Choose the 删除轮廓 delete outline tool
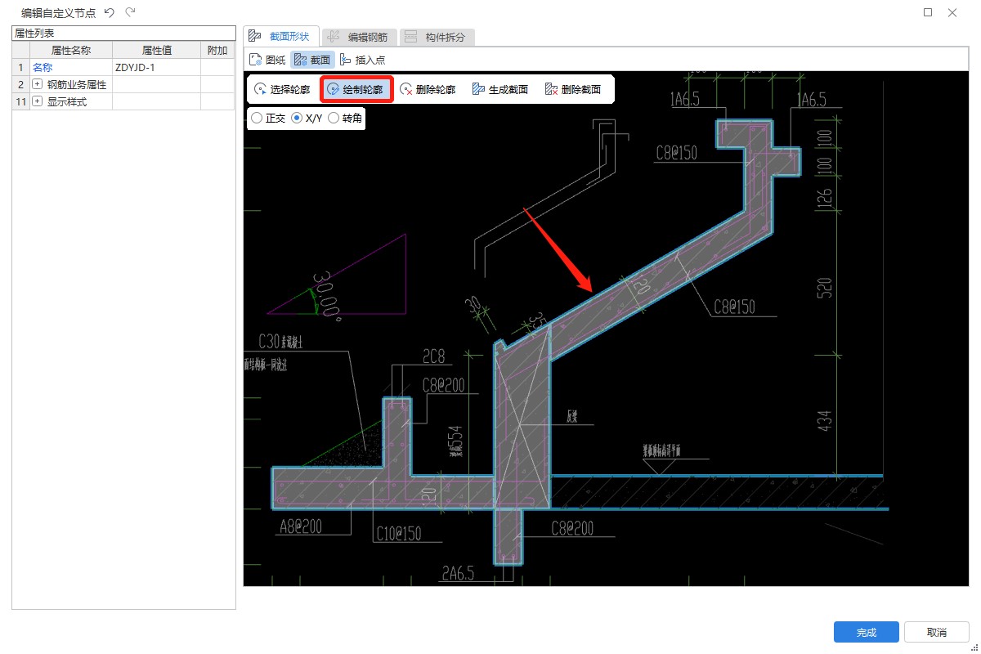Screen dimensions: 981x654 tap(427, 89)
